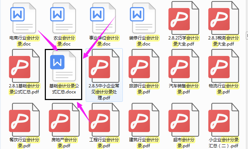Select the 基础会计分录公式汇总.docx Word icon

tap(63, 66)
